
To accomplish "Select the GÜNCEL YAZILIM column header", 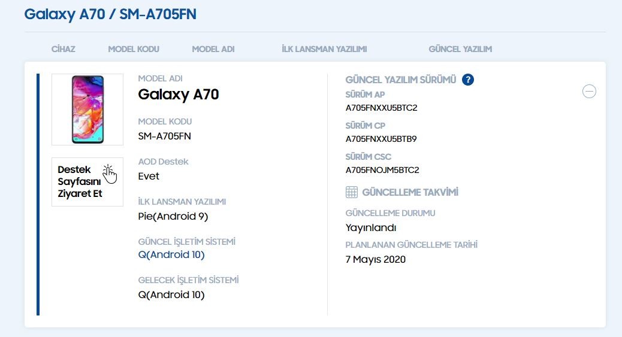I will point(461,49).
